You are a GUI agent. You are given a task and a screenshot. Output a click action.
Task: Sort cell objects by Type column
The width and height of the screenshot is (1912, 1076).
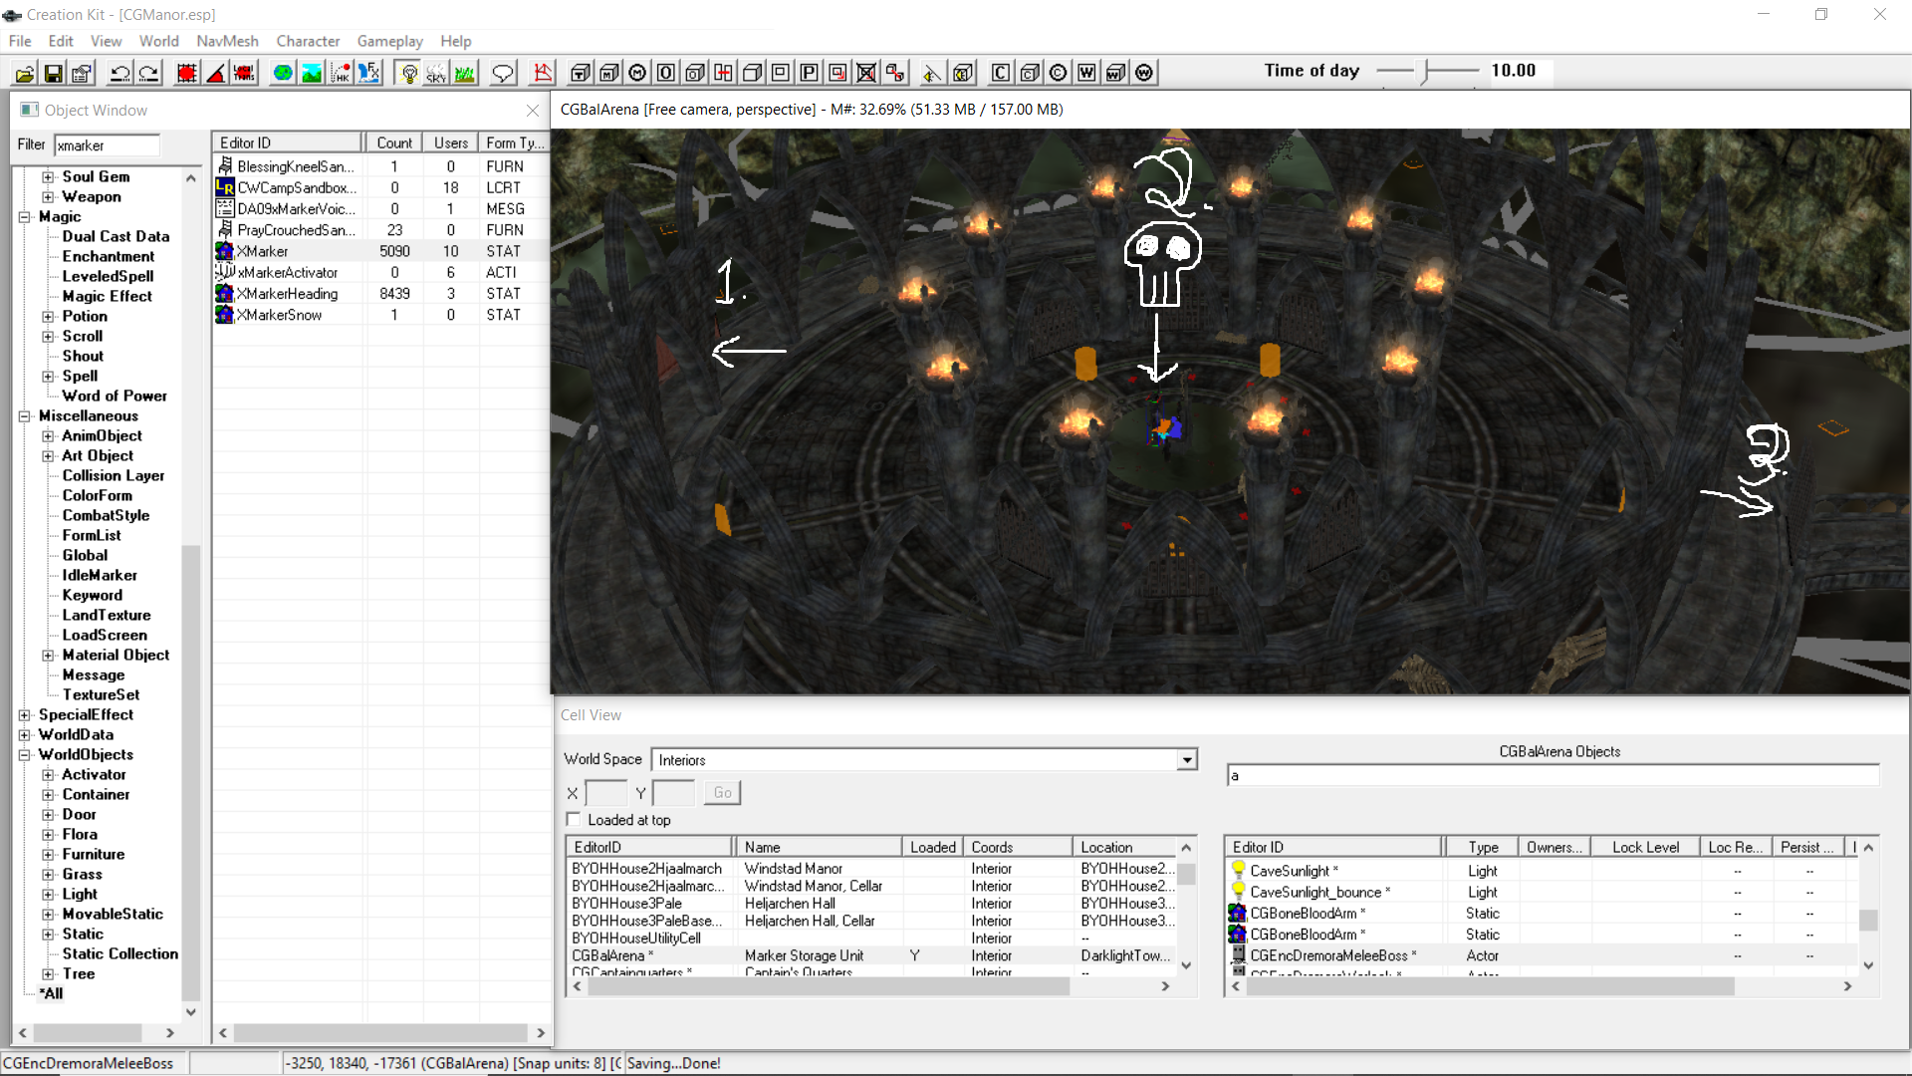click(1482, 847)
